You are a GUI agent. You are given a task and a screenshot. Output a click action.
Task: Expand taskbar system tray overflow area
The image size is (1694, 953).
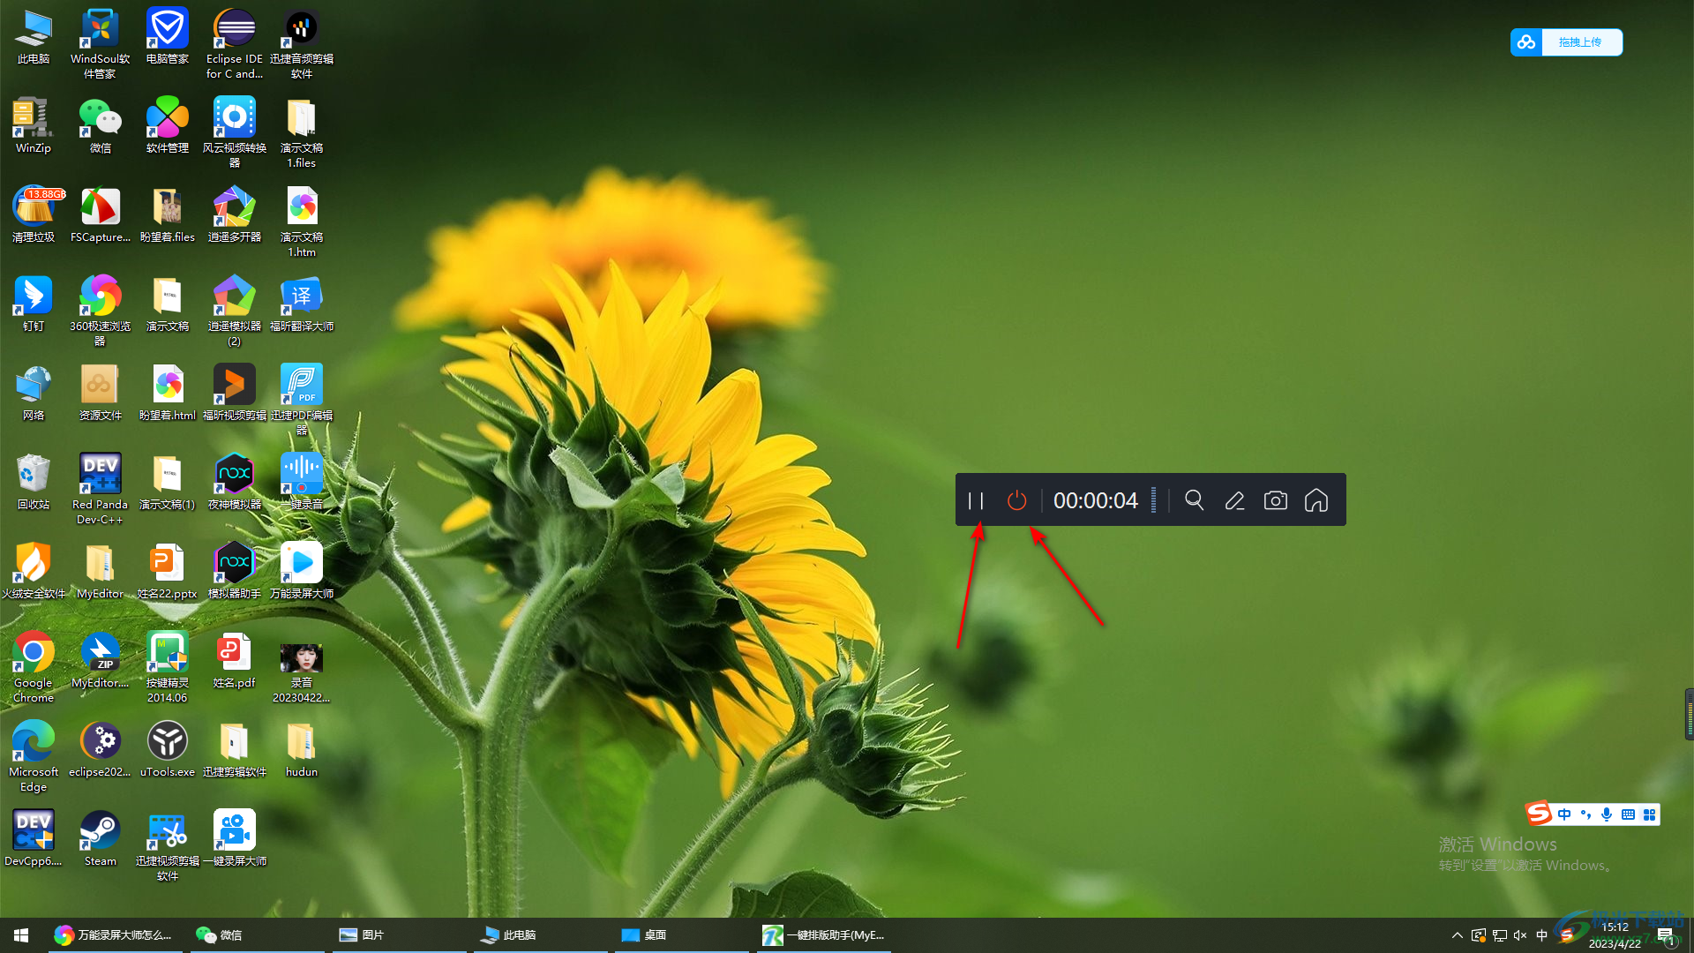pyautogui.click(x=1458, y=934)
